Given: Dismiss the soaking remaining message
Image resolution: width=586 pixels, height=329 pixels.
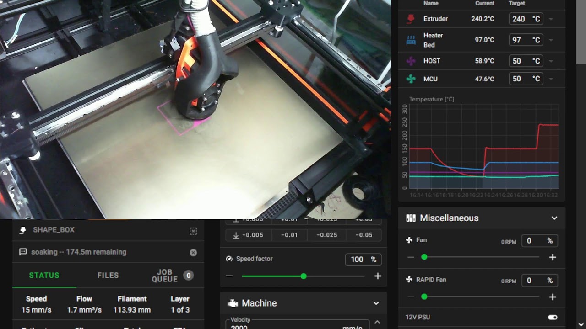Looking at the screenshot, I should coord(193,252).
